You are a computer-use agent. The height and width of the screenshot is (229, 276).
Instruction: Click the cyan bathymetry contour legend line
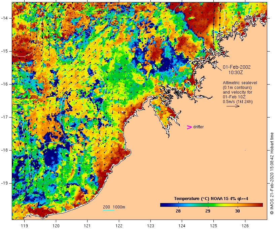point(109,210)
